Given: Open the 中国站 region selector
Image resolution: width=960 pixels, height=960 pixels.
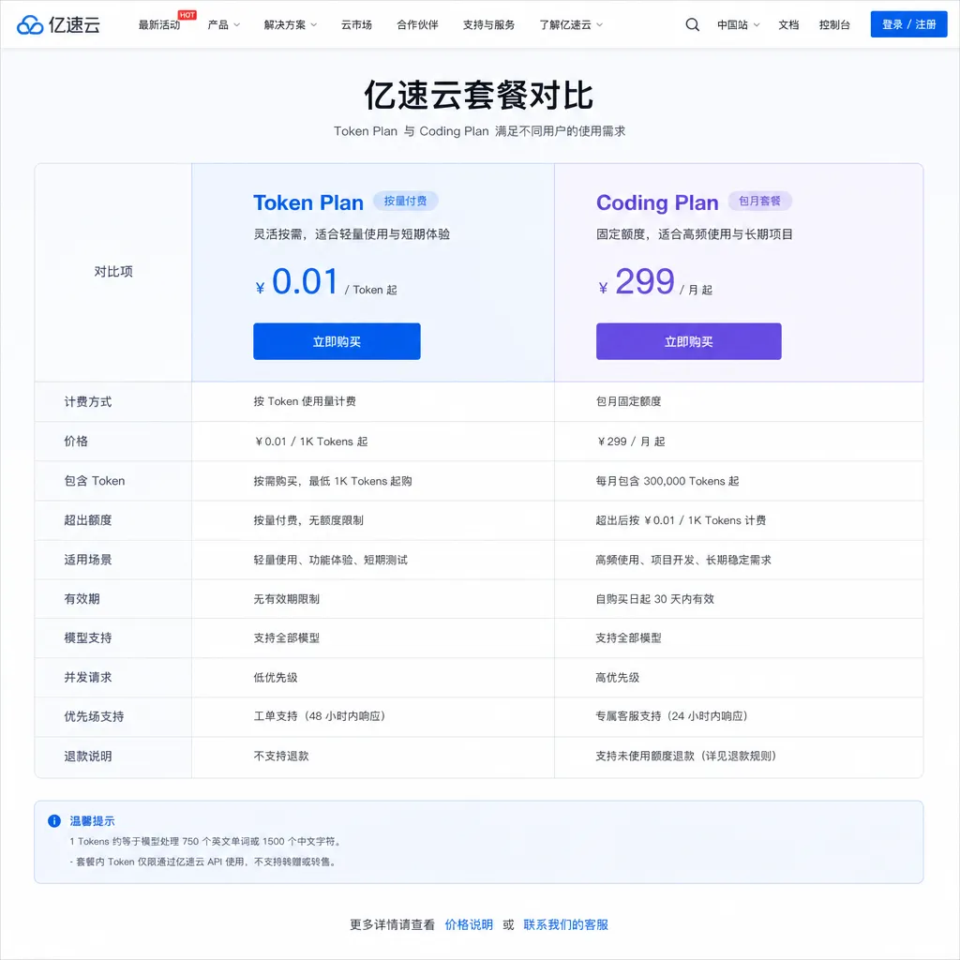Looking at the screenshot, I should [x=739, y=25].
